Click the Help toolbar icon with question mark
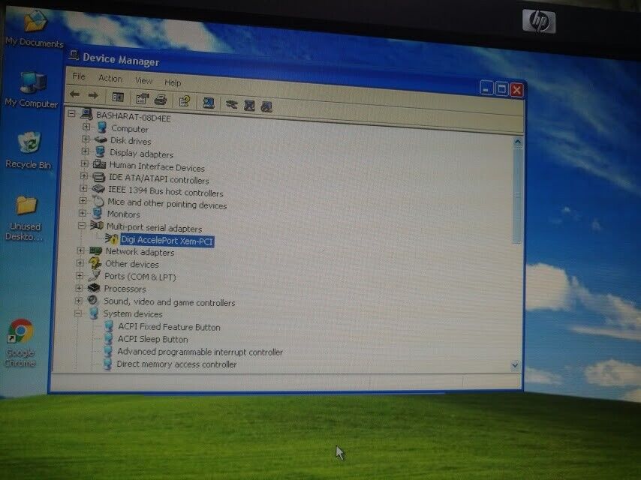641x480 pixels. pos(185,100)
